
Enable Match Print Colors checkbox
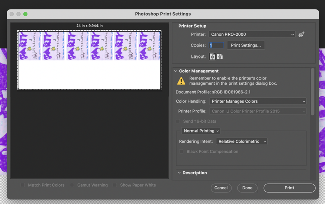(x=23, y=185)
